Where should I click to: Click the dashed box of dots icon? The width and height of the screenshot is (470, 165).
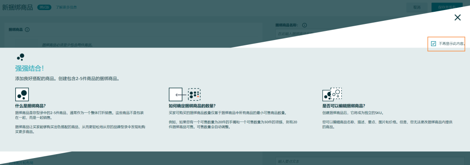pyautogui.click(x=194, y=94)
